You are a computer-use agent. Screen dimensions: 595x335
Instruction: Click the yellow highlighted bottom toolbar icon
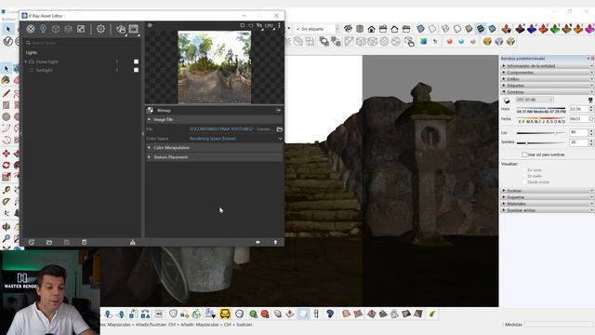point(225,314)
